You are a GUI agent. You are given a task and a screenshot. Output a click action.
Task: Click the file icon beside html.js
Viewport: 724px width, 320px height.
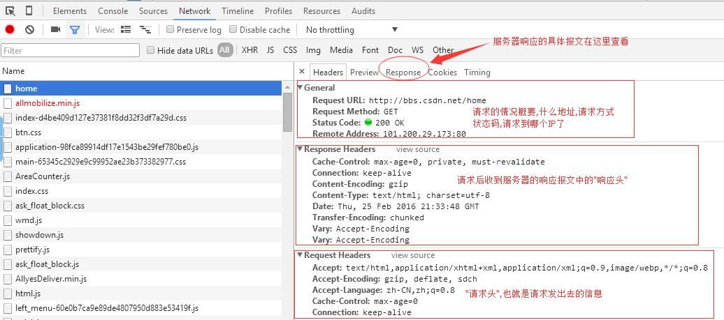tap(8, 294)
